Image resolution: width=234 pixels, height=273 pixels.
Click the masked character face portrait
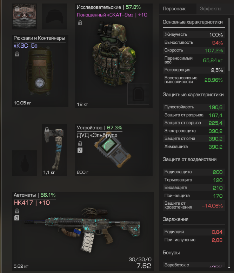(x=25, y=16)
